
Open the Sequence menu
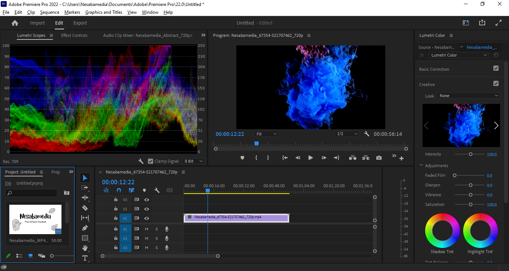(50, 12)
